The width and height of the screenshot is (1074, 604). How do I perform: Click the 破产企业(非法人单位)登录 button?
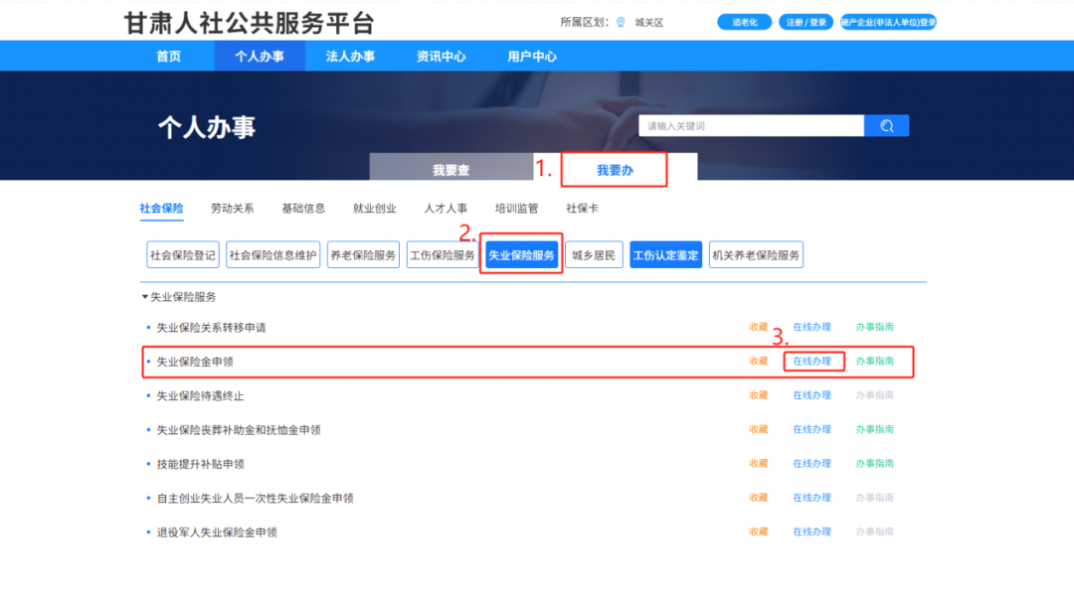[x=888, y=23]
